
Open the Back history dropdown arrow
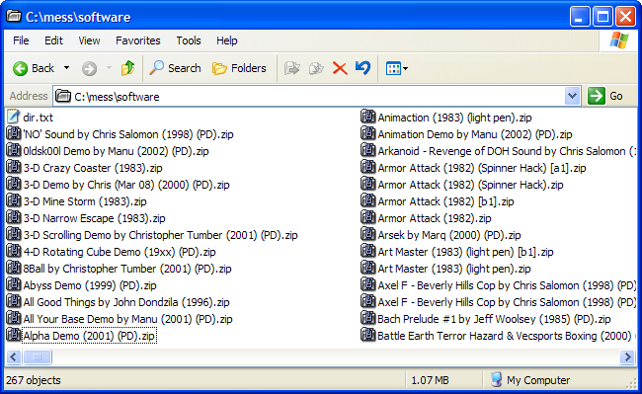pyautogui.click(x=66, y=68)
